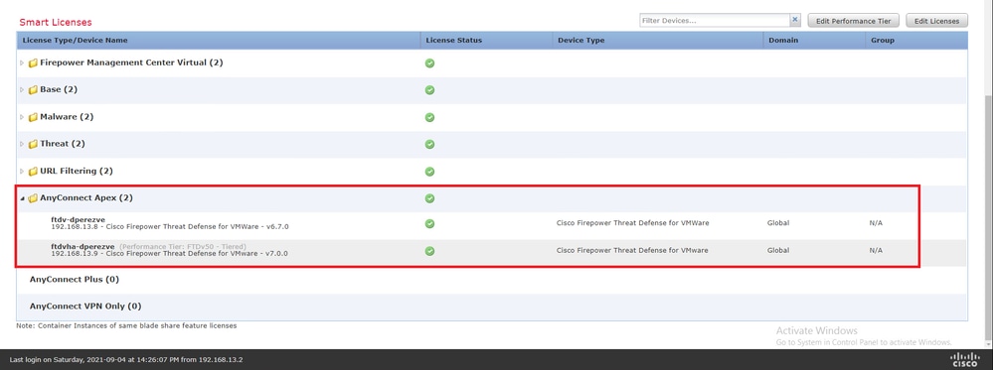Click Global domain for ftdvha-dperezve

click(778, 250)
